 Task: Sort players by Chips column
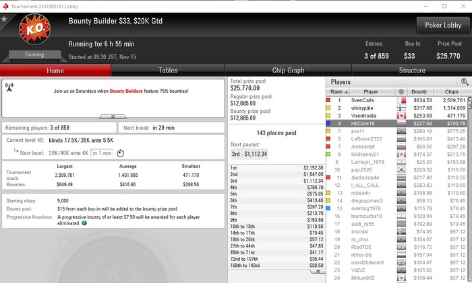click(x=451, y=91)
